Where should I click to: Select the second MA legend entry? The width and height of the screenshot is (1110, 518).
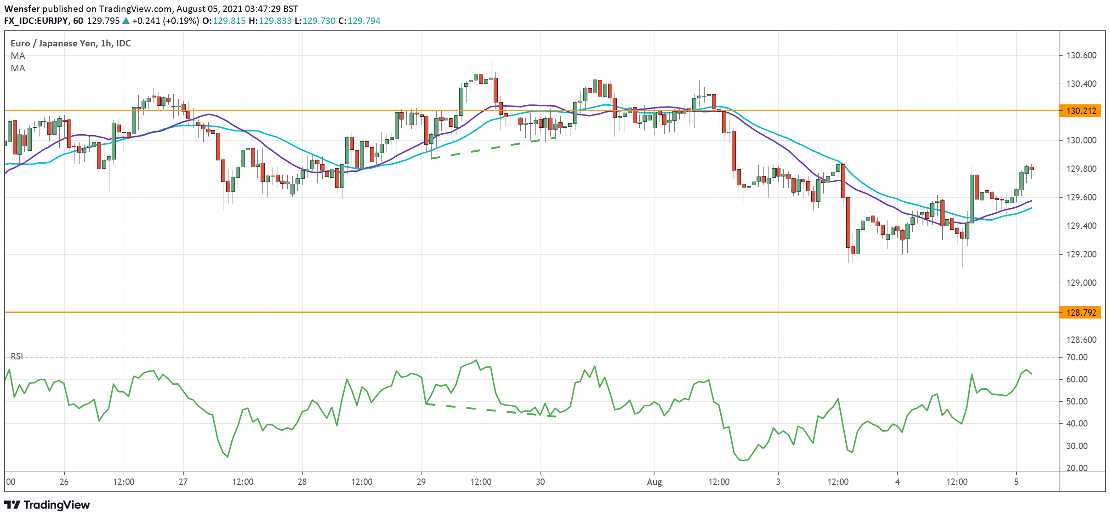coord(17,68)
